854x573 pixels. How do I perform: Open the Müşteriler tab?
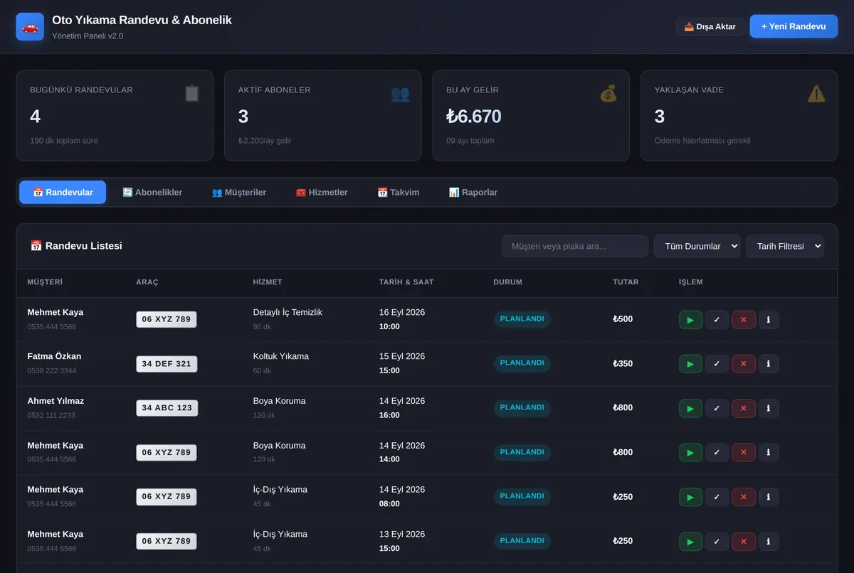pyautogui.click(x=239, y=193)
